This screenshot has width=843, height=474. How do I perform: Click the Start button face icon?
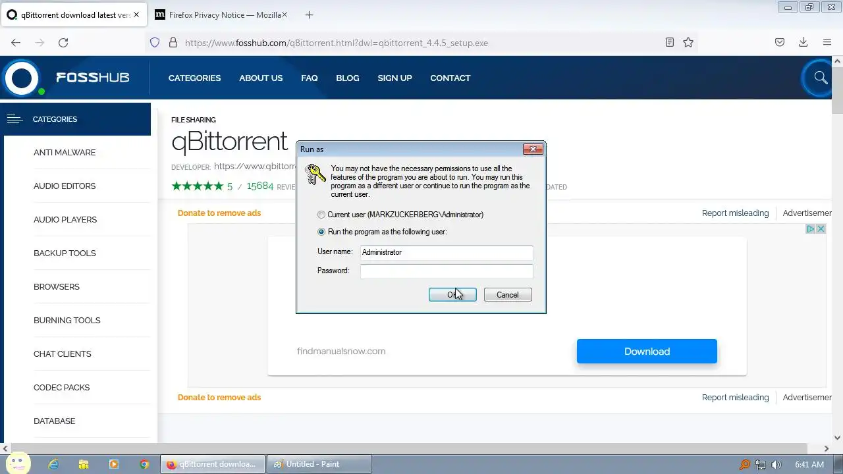click(19, 462)
